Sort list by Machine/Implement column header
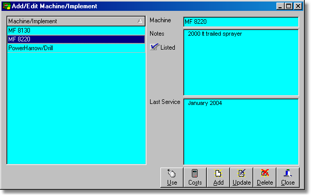Image resolution: width=311 pixels, height=196 pixels. 76,21
